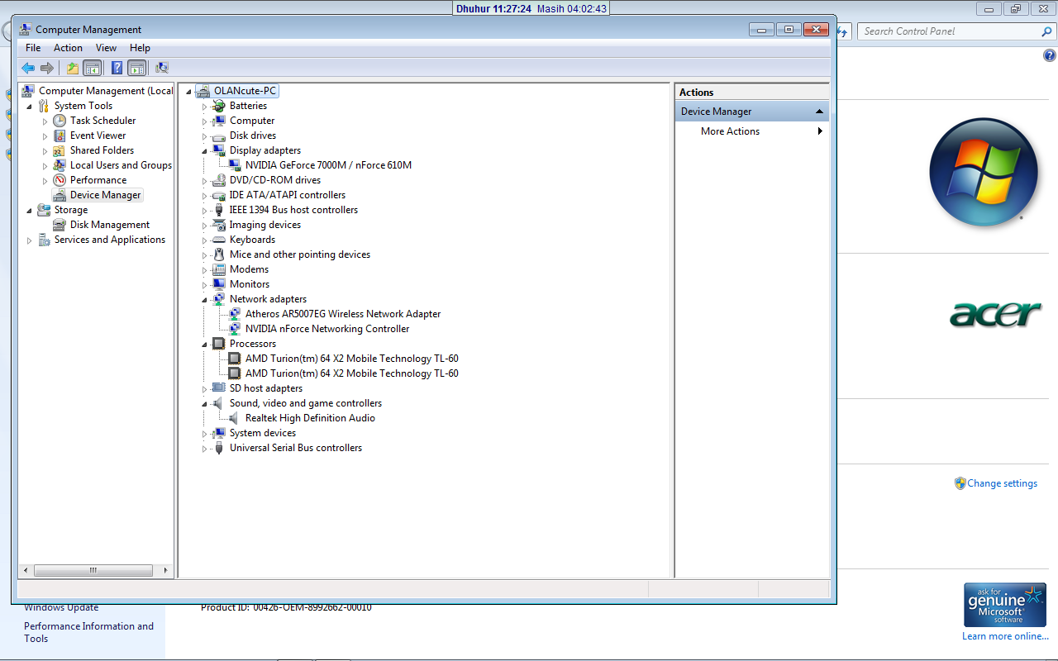Select the Event Viewer icon
1058x661 pixels.
[60, 136]
